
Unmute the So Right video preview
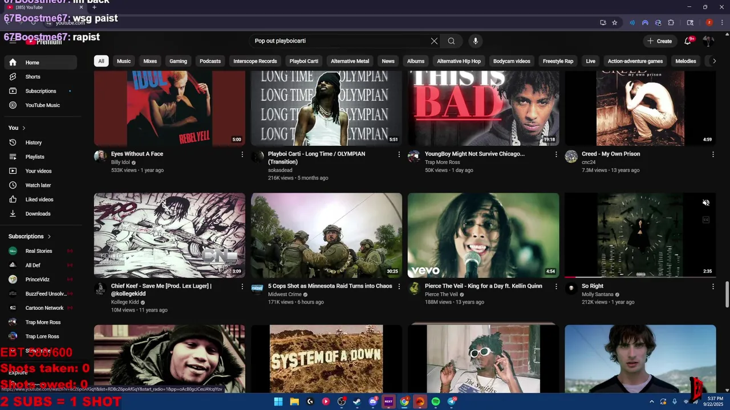705,203
